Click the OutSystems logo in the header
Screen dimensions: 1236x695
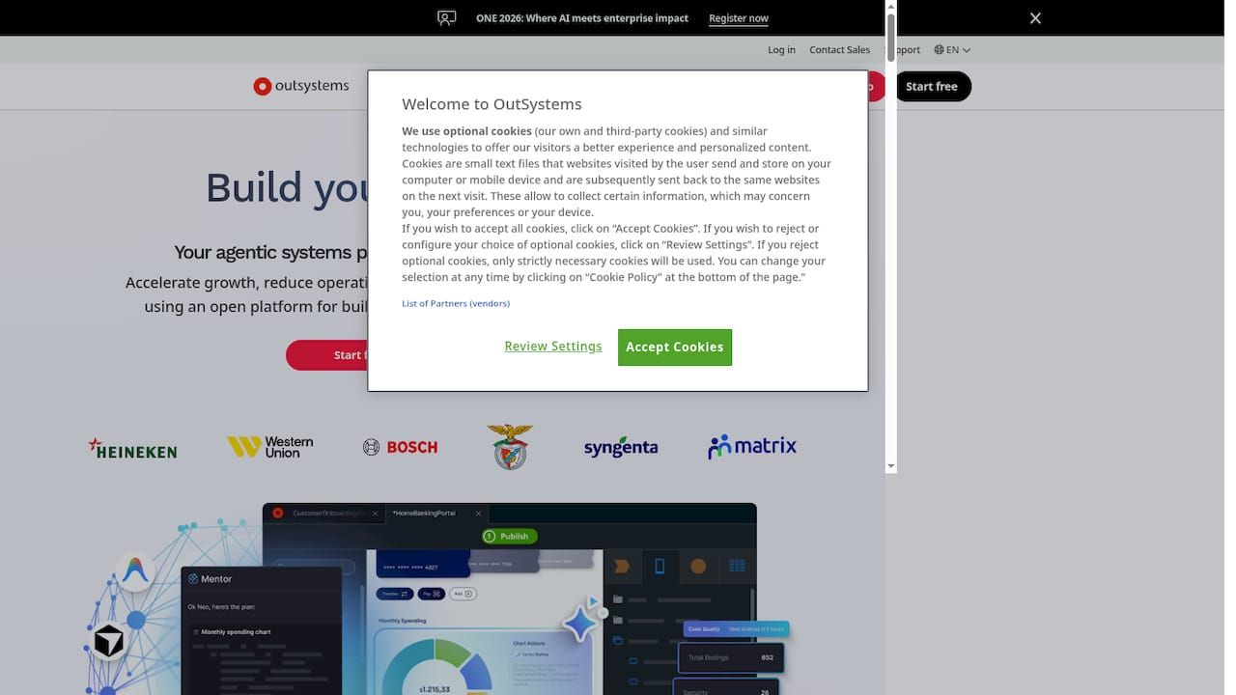(x=300, y=86)
